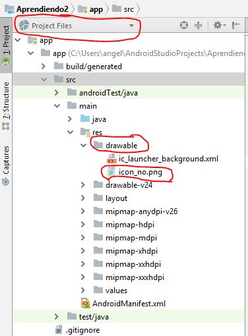
Task: Open the Structure side tab
Action: pyautogui.click(x=6, y=105)
